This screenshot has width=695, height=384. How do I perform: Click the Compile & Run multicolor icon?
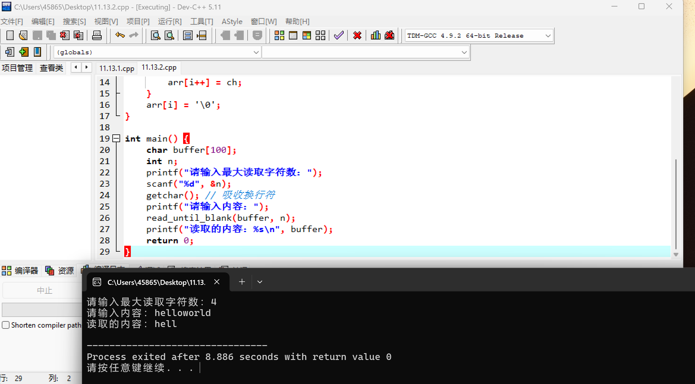[306, 36]
